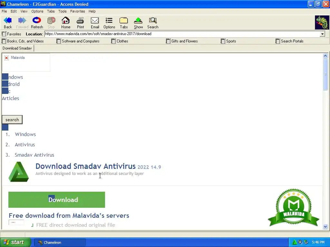Click the Chameleon title bar app icon
330x247 pixels.
point(3,4)
